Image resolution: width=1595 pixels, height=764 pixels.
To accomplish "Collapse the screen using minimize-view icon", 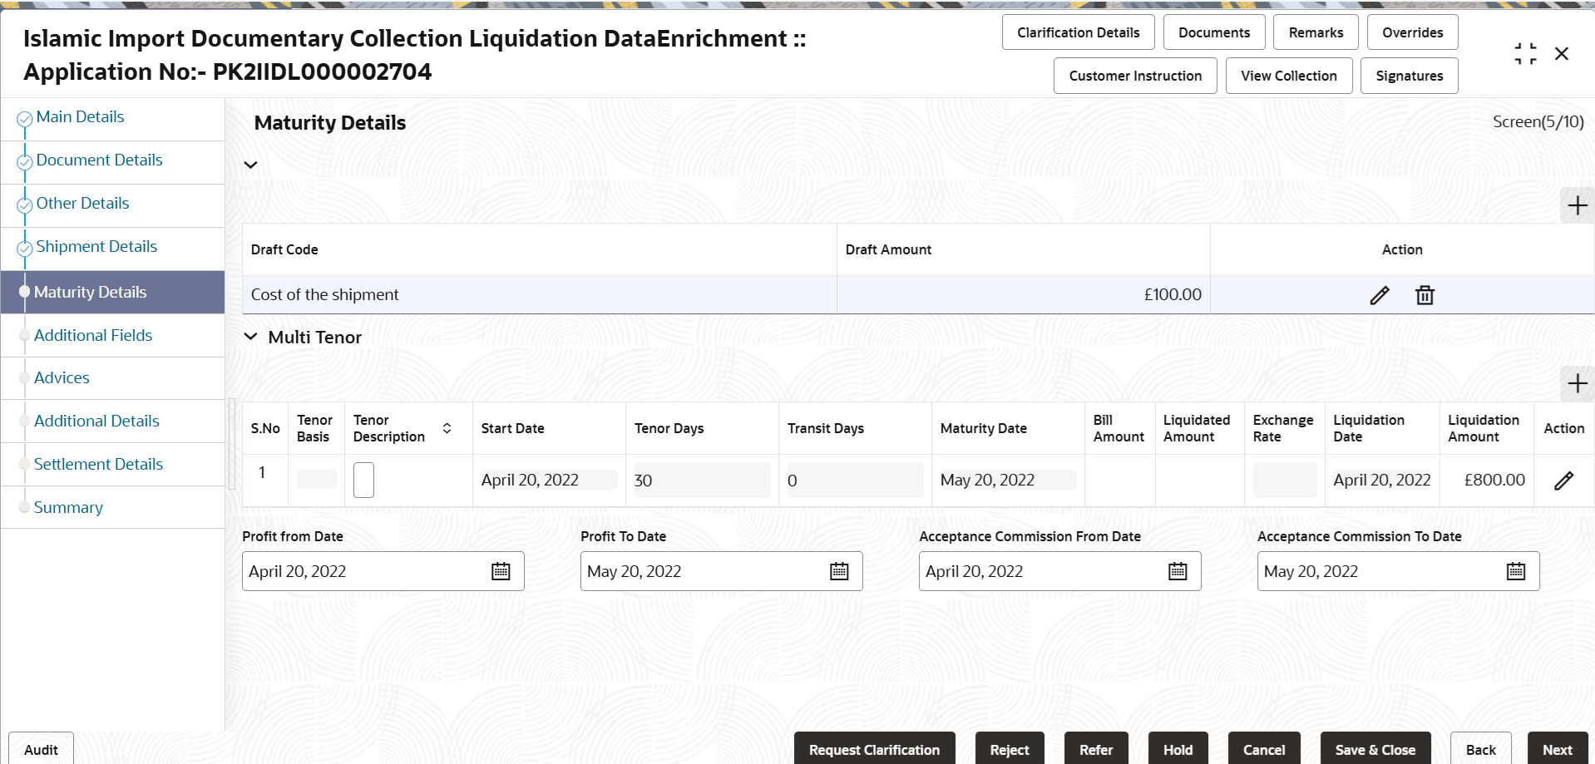I will 1525,54.
